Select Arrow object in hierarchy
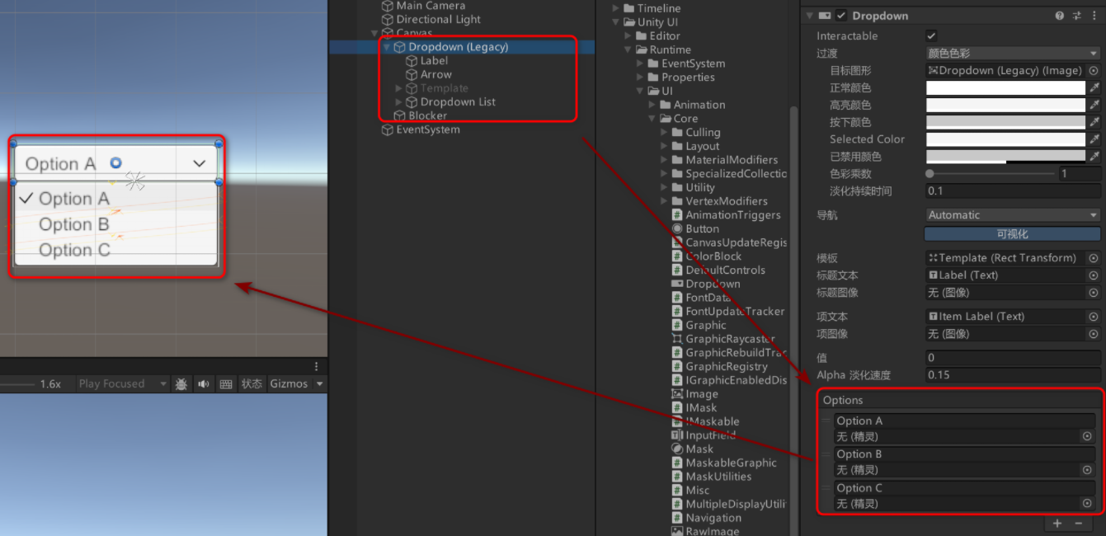The height and width of the screenshot is (536, 1106). [429, 74]
